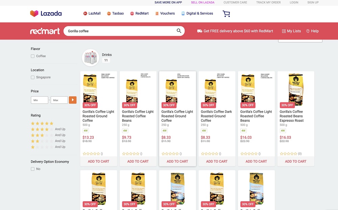The image size is (338, 210).
Task: Click the Vouchers ticket icon
Action: (x=157, y=14)
